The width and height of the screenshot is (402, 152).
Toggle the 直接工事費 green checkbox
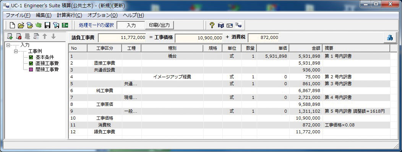tap(31, 63)
